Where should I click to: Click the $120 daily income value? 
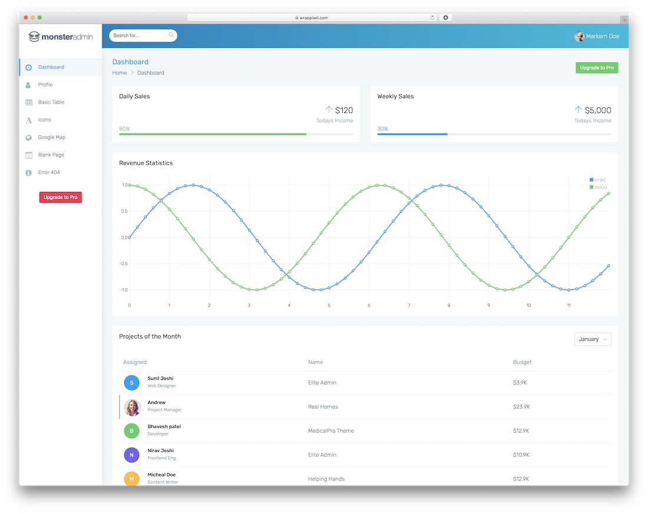click(344, 110)
